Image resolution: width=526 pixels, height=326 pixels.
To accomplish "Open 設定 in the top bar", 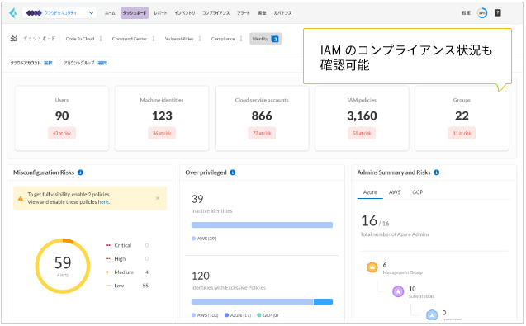I will point(467,12).
